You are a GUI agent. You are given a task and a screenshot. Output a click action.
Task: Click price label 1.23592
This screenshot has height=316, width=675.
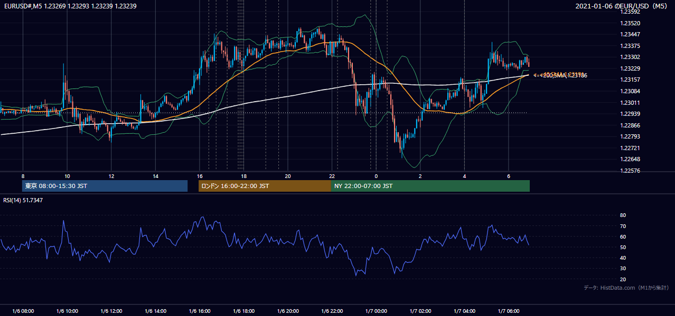(x=630, y=12)
